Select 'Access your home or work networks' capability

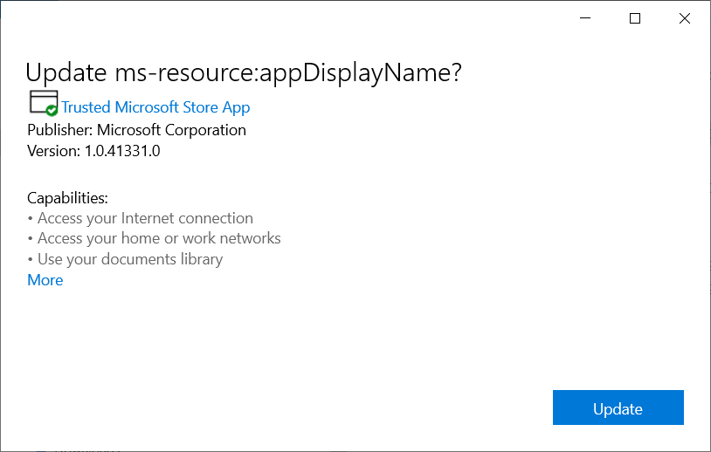tap(159, 238)
